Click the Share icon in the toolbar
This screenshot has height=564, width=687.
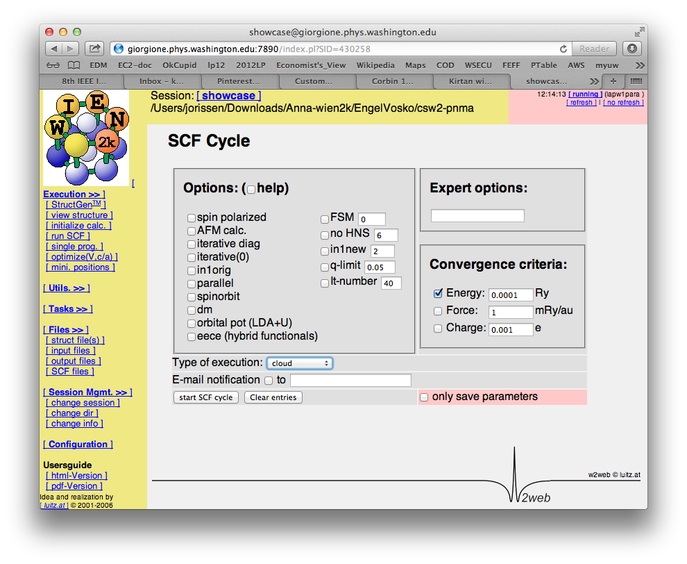pyautogui.click(x=94, y=49)
